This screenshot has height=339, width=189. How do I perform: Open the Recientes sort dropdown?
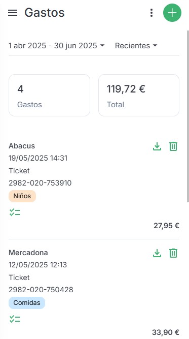click(136, 46)
